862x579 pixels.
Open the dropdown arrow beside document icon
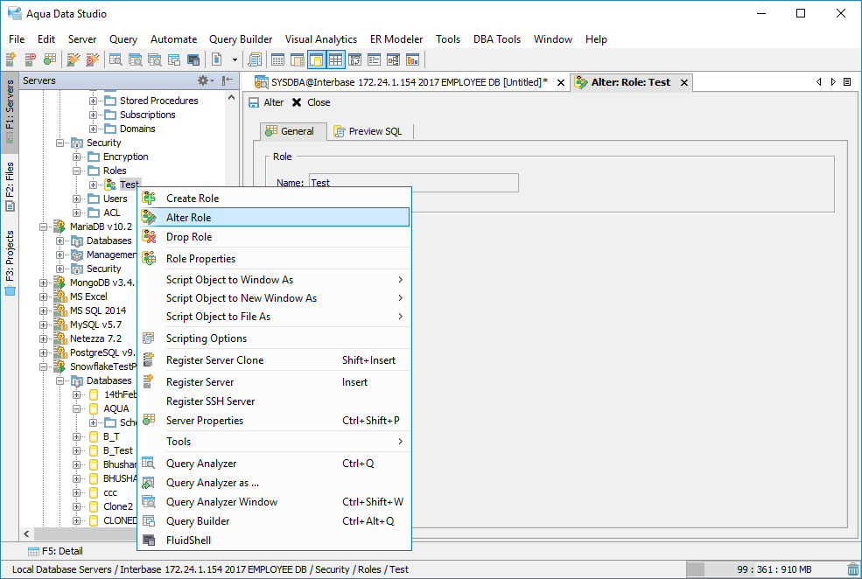(235, 59)
